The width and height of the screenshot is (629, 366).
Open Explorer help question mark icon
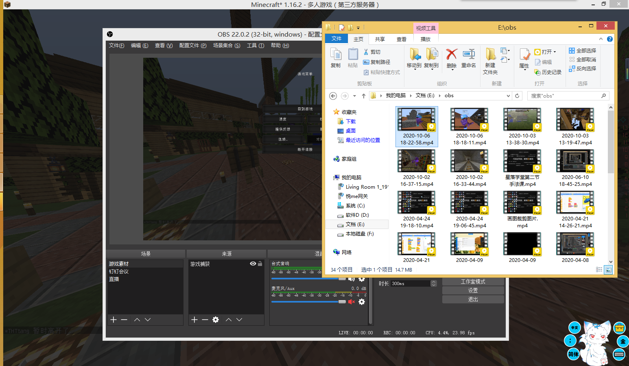tap(609, 39)
